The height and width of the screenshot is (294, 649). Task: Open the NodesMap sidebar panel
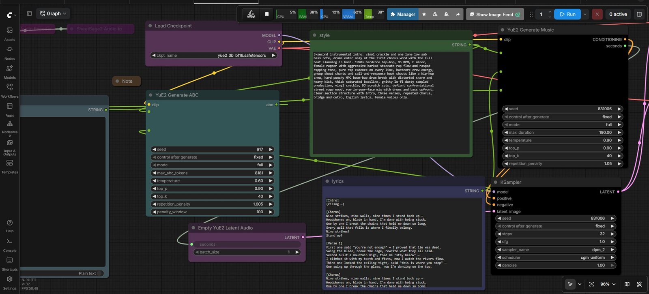click(10, 128)
